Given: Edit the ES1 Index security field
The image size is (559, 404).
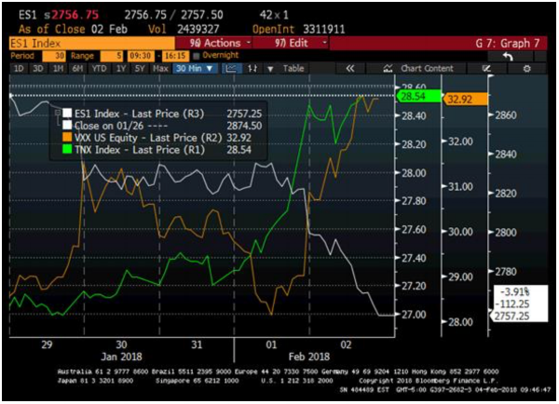Looking at the screenshot, I should [92, 44].
